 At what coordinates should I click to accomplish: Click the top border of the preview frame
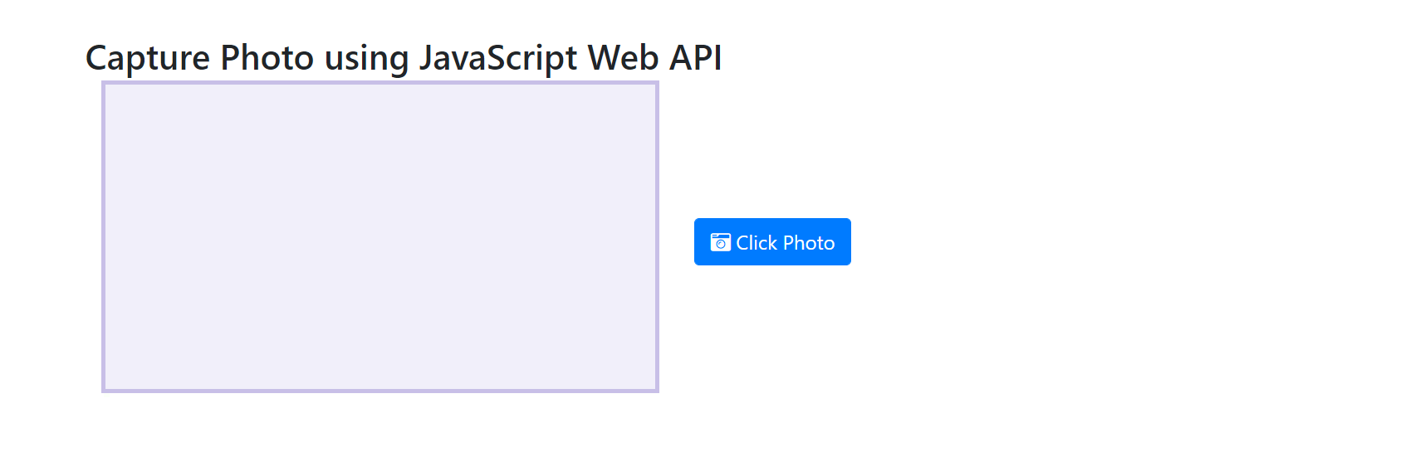tap(380, 82)
